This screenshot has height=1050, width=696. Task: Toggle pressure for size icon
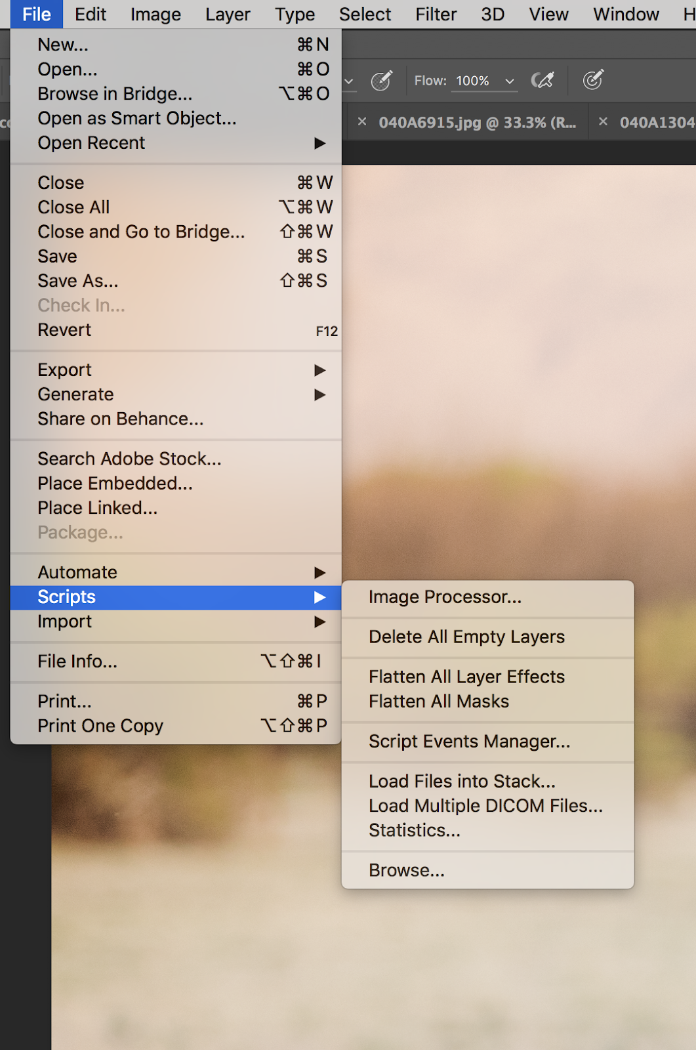pos(592,80)
